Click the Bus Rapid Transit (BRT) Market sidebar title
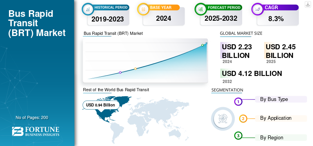 point(37,23)
